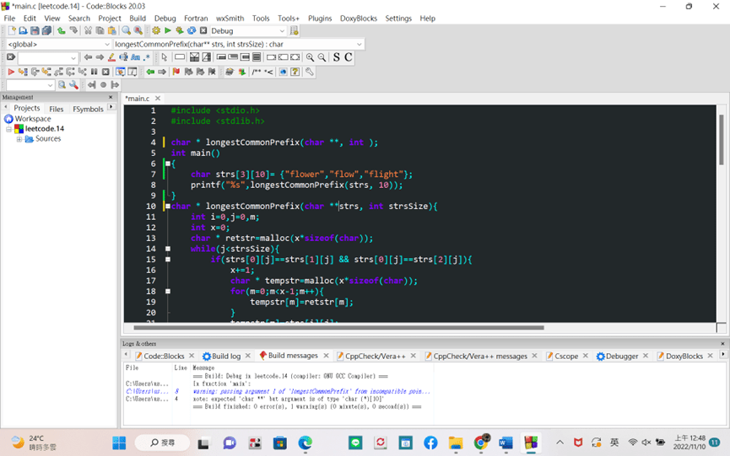Collapse the fold marker at line 10
This screenshot has height=456, width=730.
tap(168, 207)
